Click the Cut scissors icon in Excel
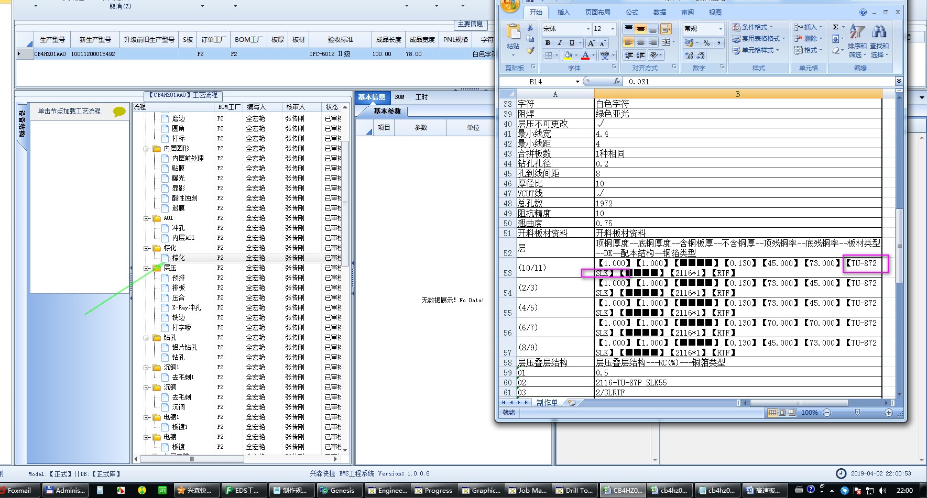This screenshot has width=927, height=498. click(x=530, y=28)
